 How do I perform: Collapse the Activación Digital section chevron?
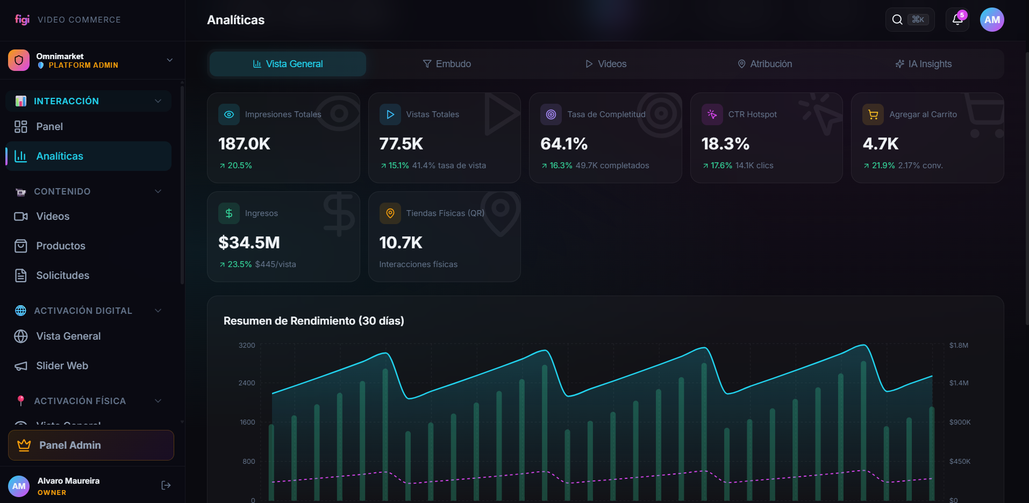click(x=158, y=311)
